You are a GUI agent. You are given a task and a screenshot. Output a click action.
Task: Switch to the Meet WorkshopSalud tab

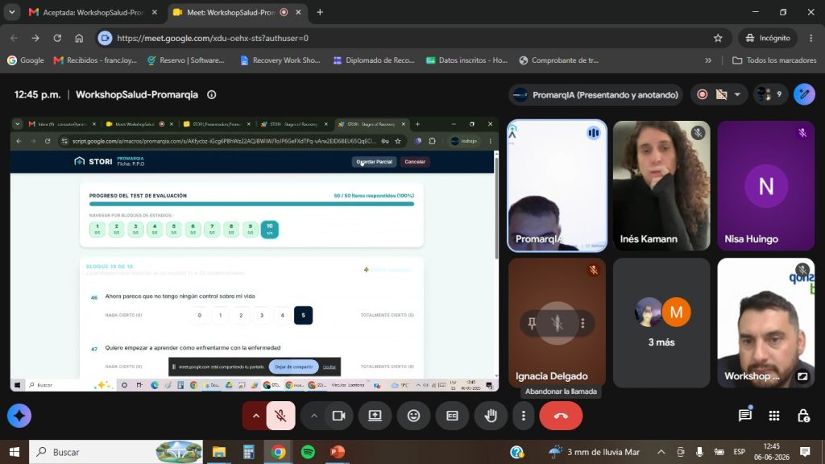tap(236, 12)
